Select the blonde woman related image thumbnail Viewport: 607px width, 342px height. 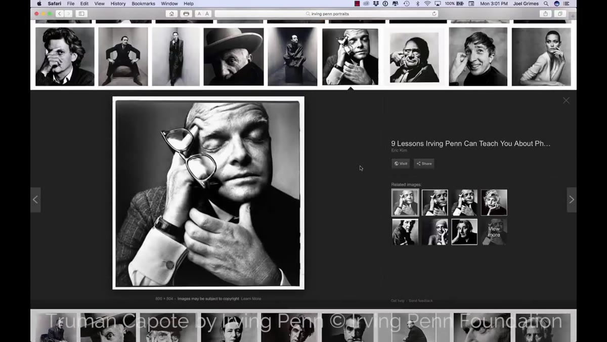494,202
